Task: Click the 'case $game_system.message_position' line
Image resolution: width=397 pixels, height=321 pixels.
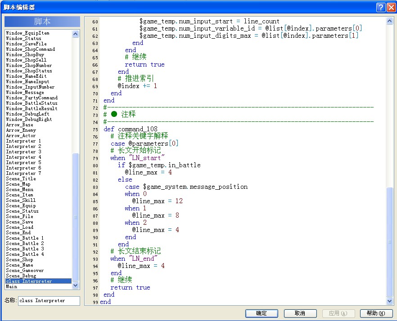Action: coord(186,187)
